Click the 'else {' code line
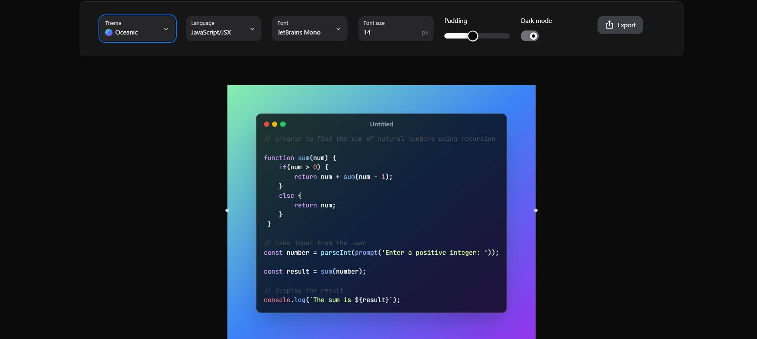The height and width of the screenshot is (339, 757). [290, 195]
